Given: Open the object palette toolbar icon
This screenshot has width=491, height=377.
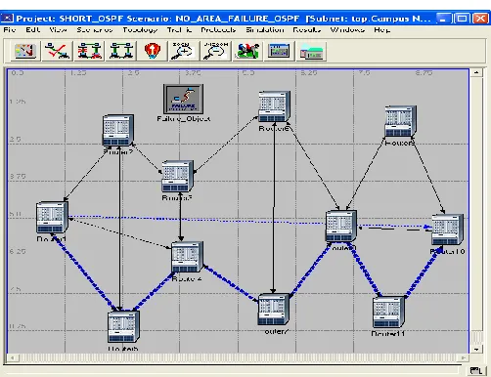Looking at the screenshot, I should pos(25,51).
